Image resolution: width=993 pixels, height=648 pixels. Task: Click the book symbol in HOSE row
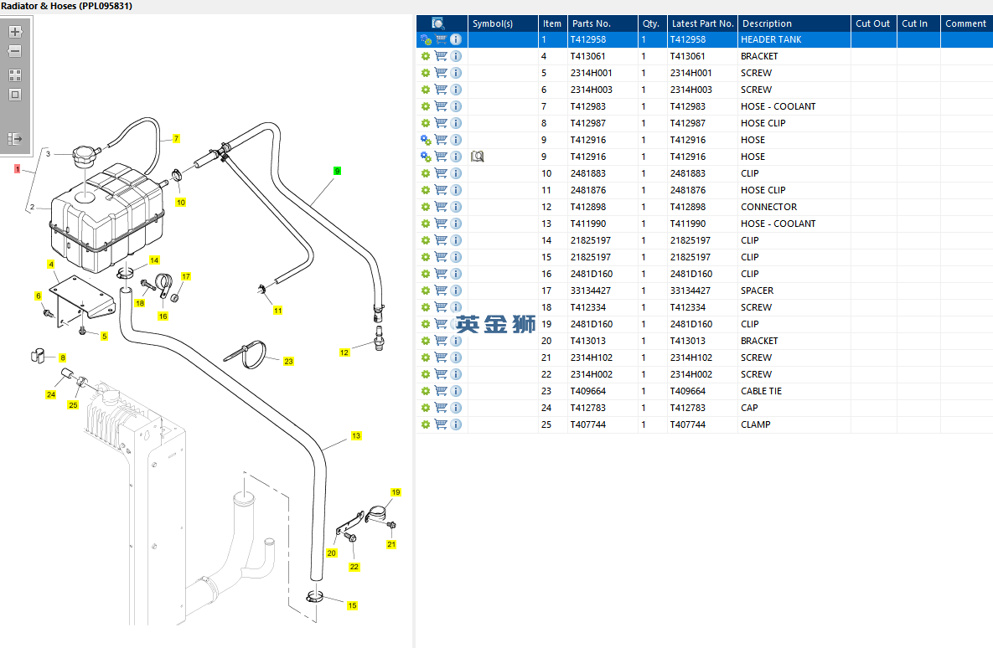(x=478, y=157)
